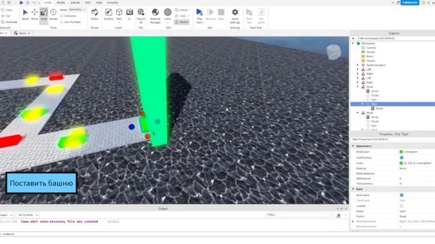Activate the Move tool

[x=35, y=14]
